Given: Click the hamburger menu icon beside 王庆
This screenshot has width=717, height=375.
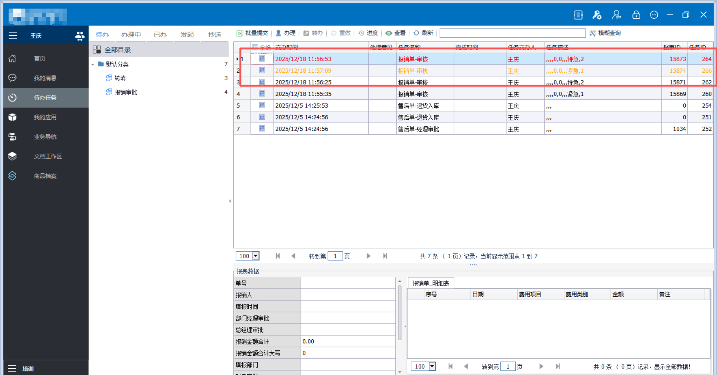Looking at the screenshot, I should pos(13,36).
